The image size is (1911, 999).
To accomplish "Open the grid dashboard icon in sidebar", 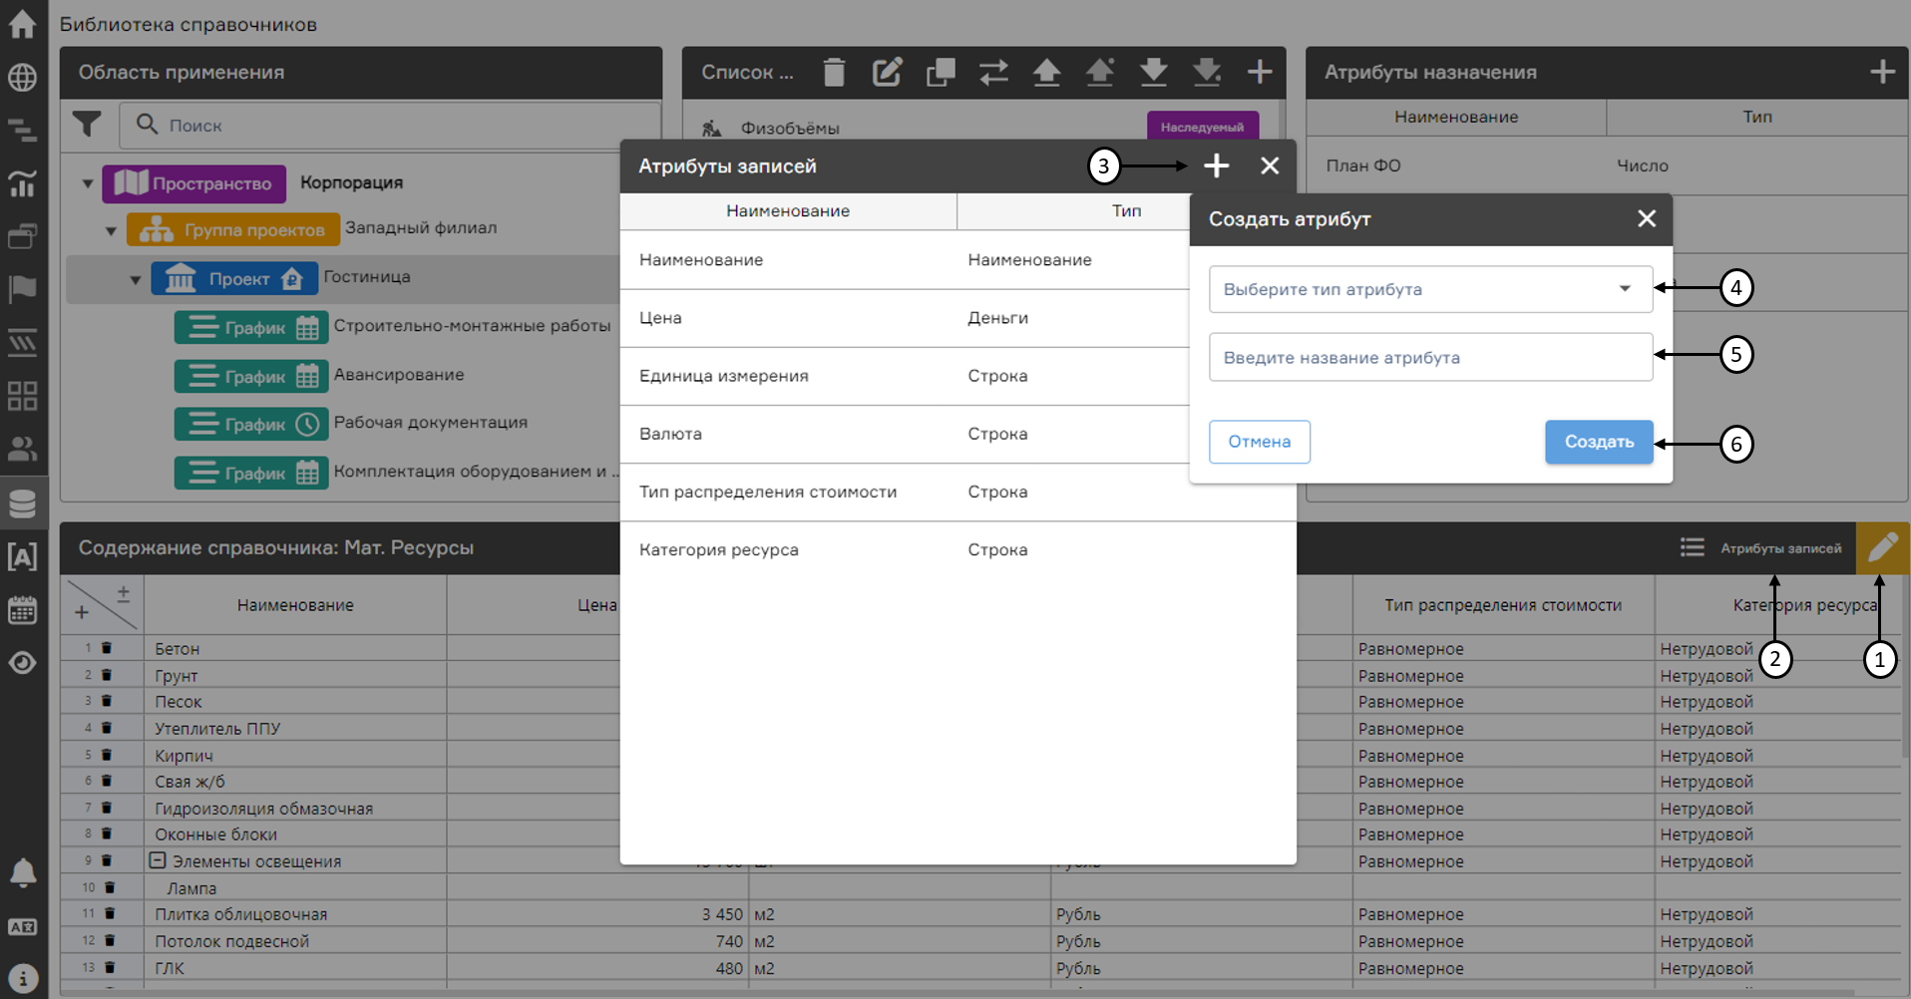I will click(x=22, y=397).
